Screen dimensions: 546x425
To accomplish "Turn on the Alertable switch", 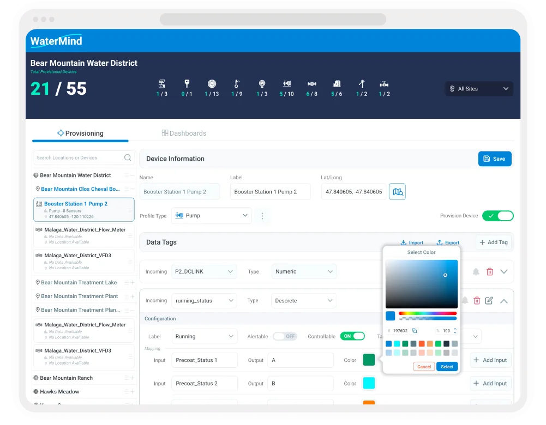I will 285,336.
